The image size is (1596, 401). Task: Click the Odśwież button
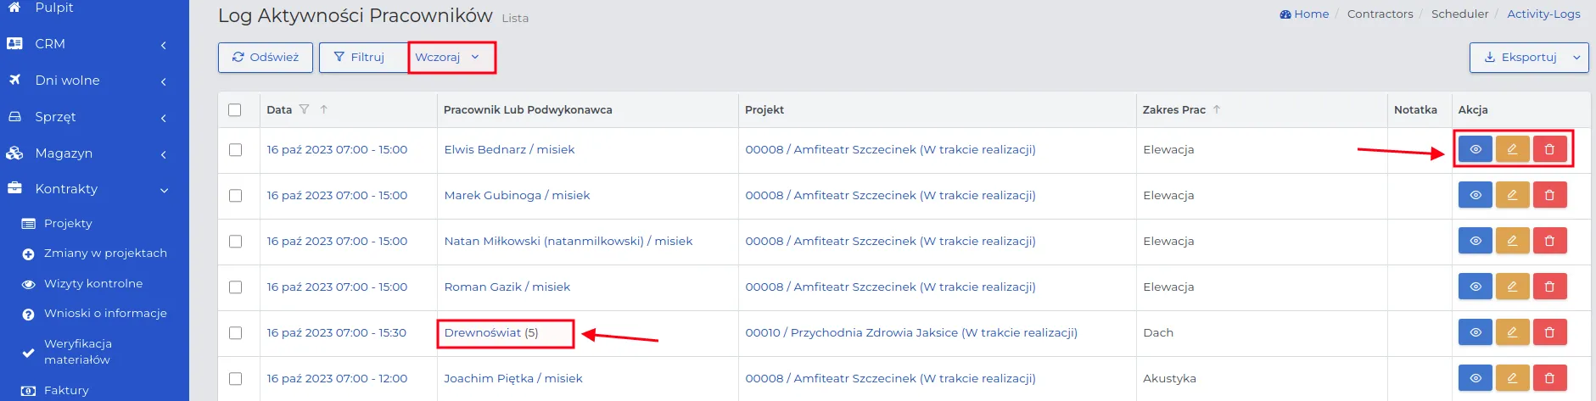266,57
